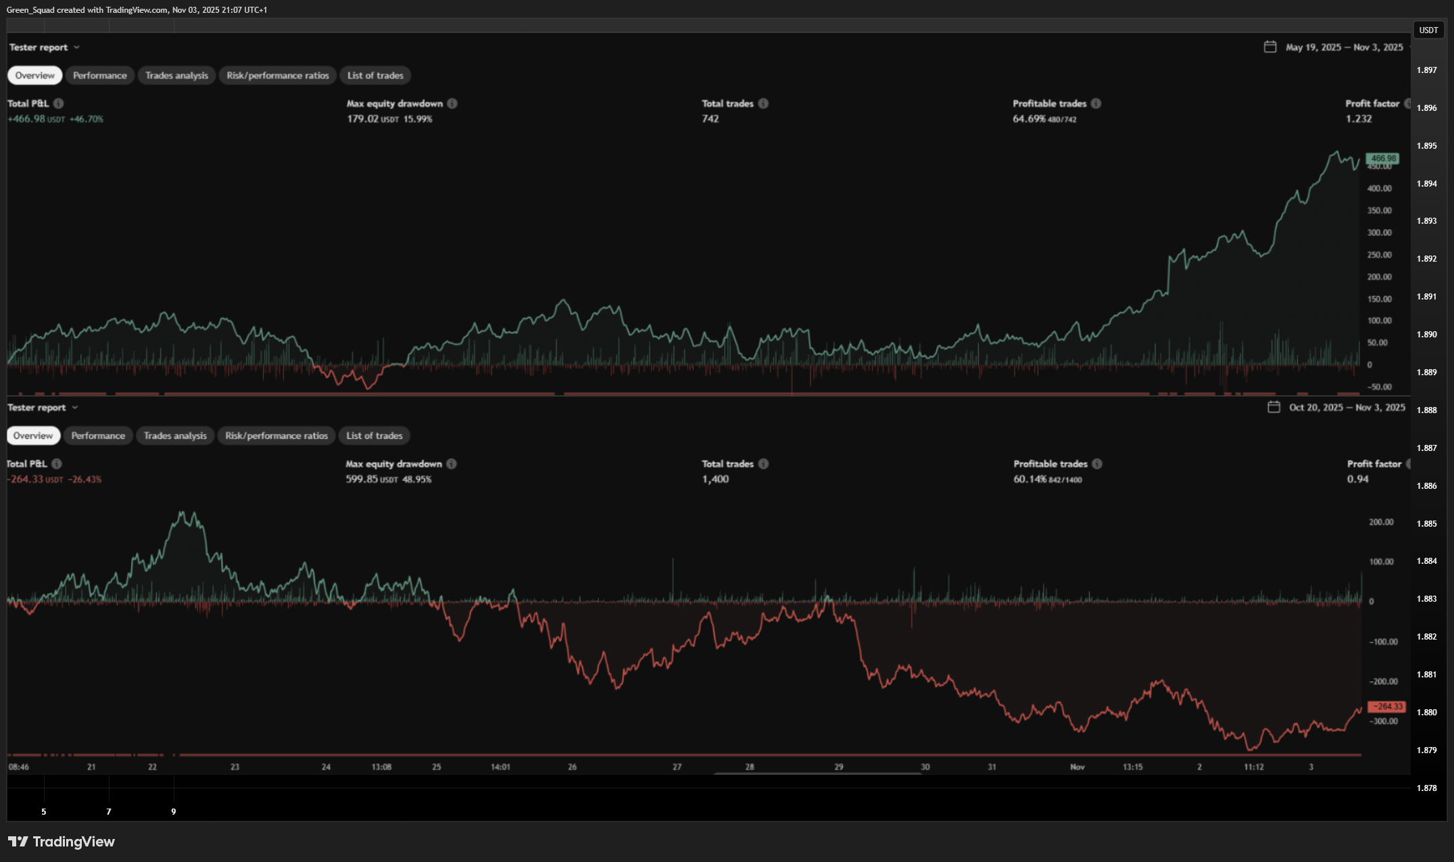
Task: Open Trades analysis tab in the bottom report
Action: tap(175, 435)
